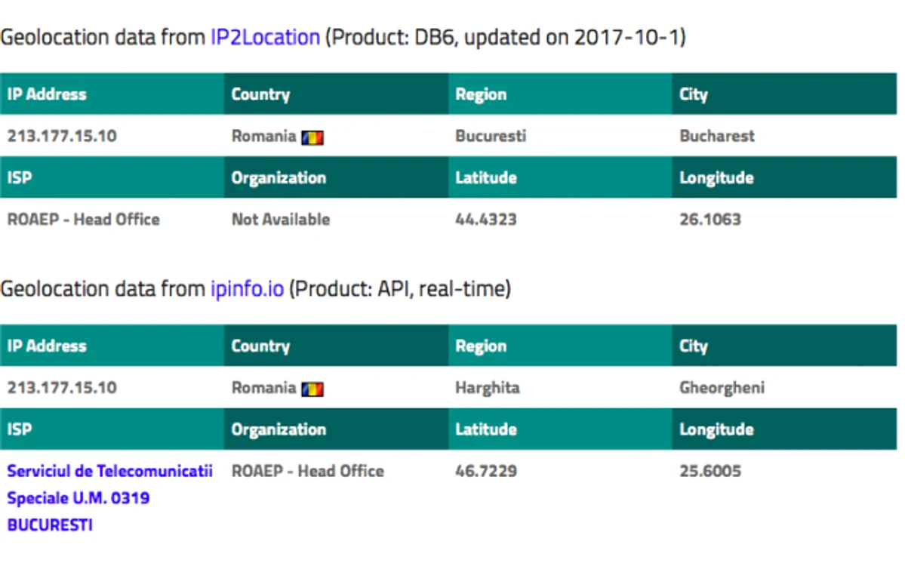Click the Harghita region value
This screenshot has height=566, width=905.
pyautogui.click(x=488, y=388)
